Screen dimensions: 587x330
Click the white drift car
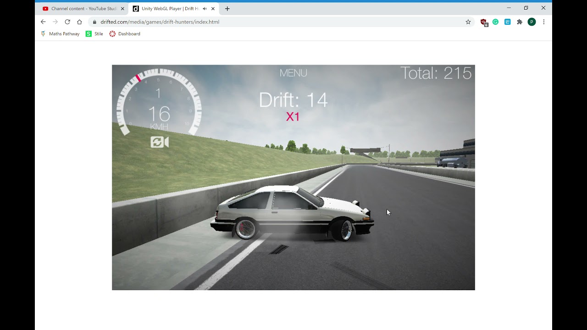point(292,213)
